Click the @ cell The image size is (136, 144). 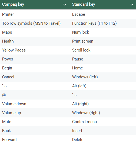35,95
